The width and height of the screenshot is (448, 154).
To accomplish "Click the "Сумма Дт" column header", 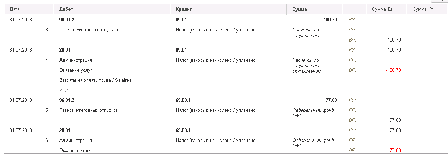I will click(382, 9).
